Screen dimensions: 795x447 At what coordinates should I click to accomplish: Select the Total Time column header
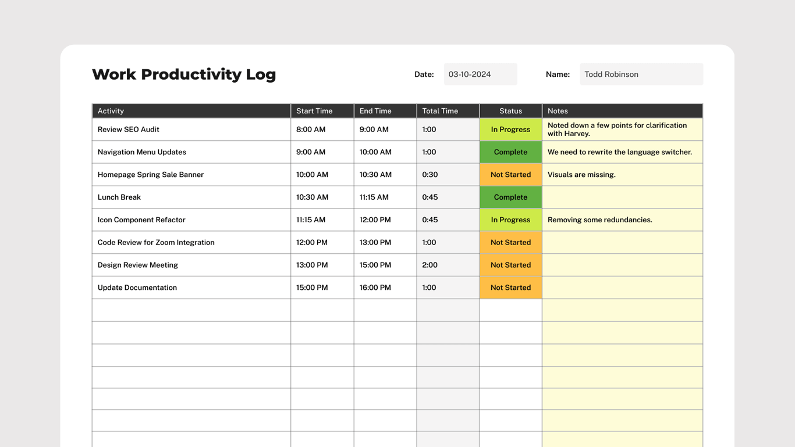click(x=439, y=111)
